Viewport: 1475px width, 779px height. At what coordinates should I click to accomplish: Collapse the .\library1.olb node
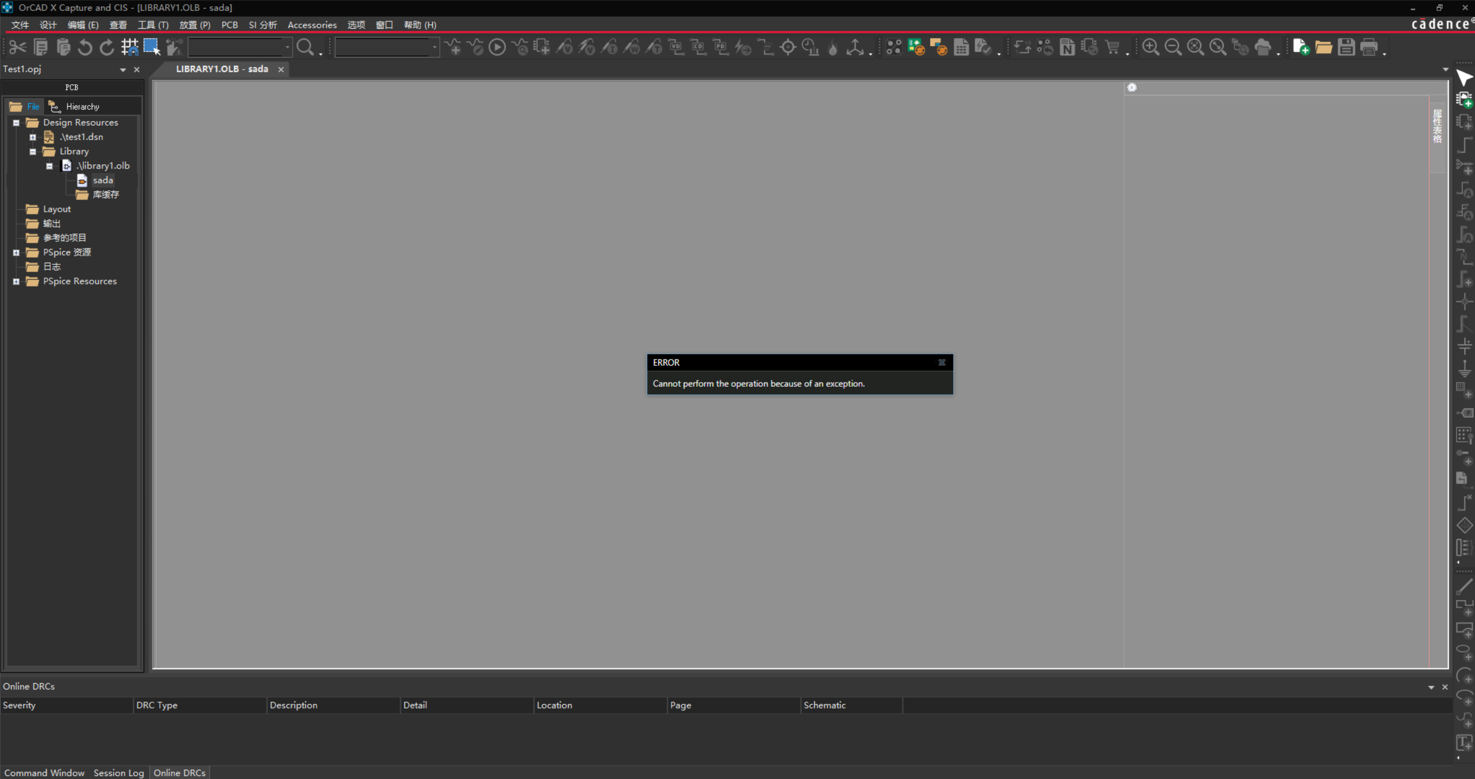[x=50, y=166]
